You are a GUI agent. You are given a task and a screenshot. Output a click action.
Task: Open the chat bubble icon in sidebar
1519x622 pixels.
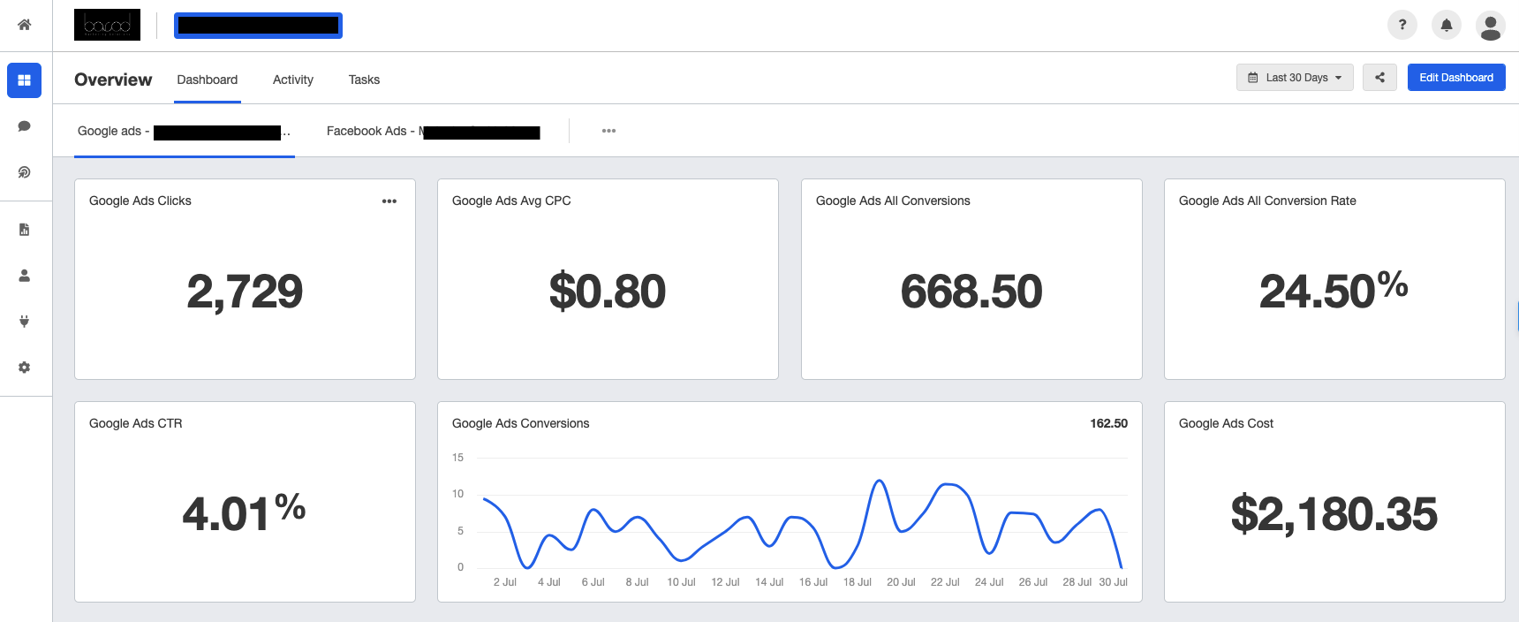(x=25, y=126)
